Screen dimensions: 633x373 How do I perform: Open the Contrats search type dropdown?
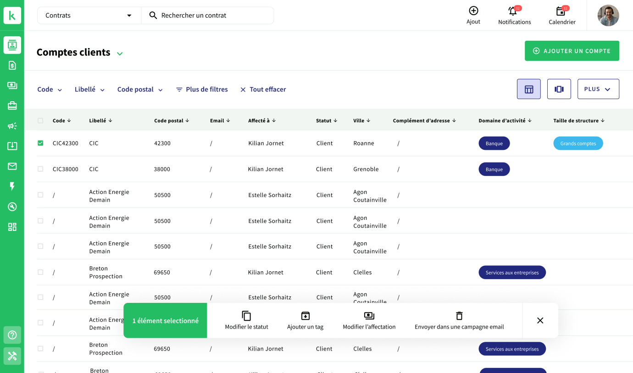click(89, 16)
